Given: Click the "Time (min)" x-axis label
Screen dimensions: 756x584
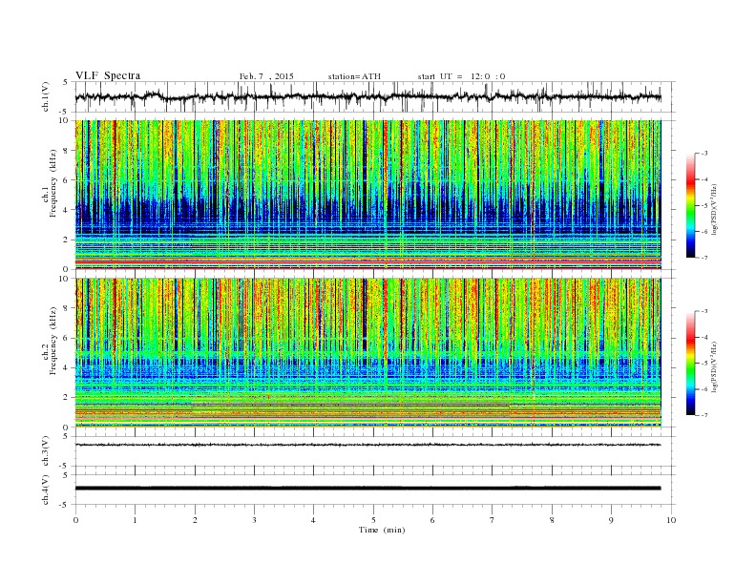Looking at the screenshot, I should click(x=382, y=530).
